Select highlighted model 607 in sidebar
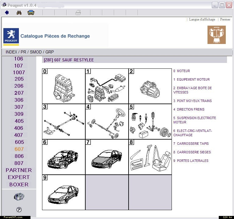The image size is (234, 219). (19, 149)
